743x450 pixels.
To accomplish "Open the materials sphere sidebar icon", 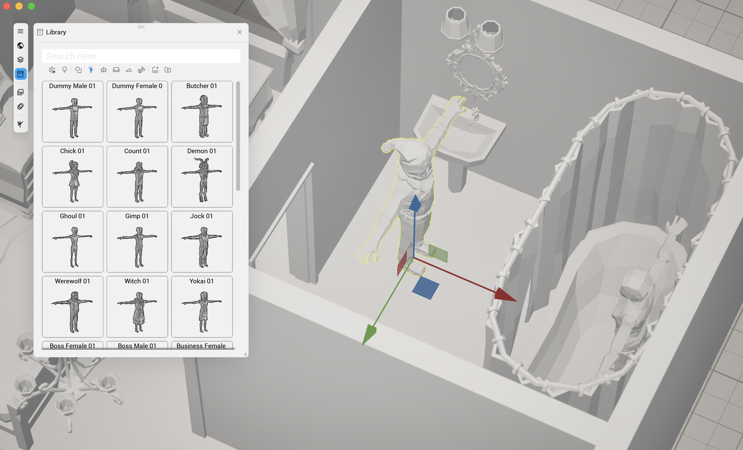I will pos(21,106).
